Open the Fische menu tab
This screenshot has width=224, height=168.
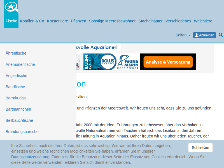click(x=11, y=21)
